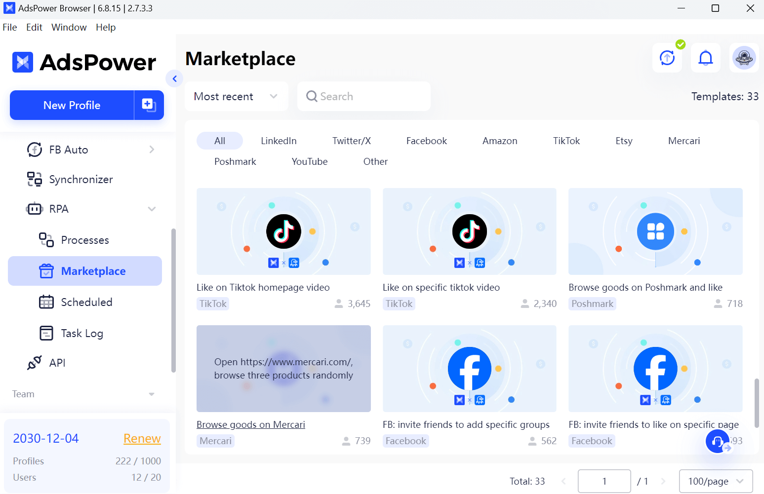This screenshot has height=494, width=764.
Task: Open the 'Browse goods on Poshmark and like' thumbnail
Action: (x=655, y=231)
